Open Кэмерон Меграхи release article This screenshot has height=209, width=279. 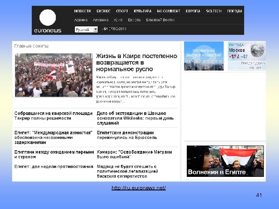134,154
